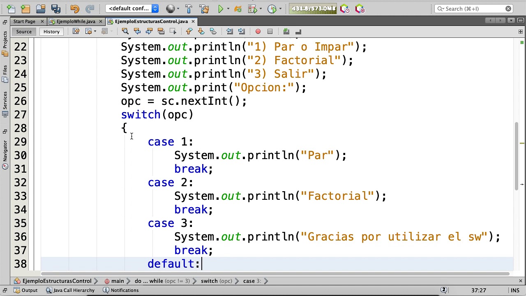Toggle Highlight Search in editor toolbar
Screen dimensions: 526x296
pyautogui.click(x=161, y=32)
